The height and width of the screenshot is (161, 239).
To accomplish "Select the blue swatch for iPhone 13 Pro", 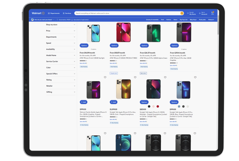I will click(179, 106).
